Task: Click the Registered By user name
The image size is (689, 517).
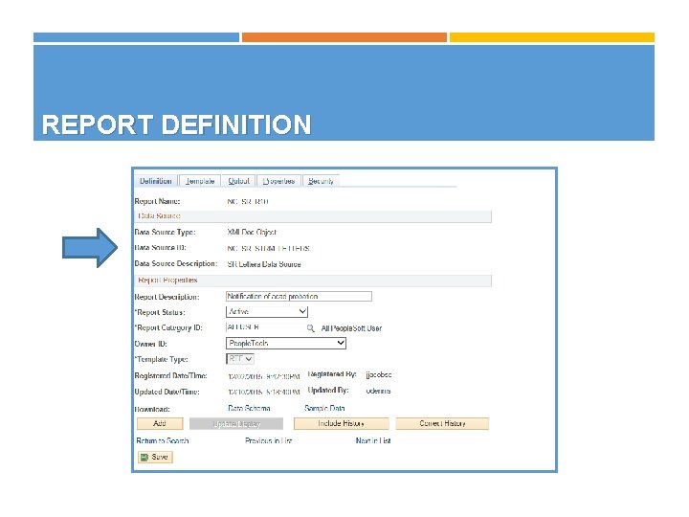Action: (x=379, y=375)
